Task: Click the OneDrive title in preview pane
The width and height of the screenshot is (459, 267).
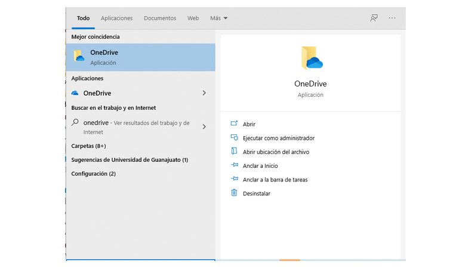Action: 310,84
